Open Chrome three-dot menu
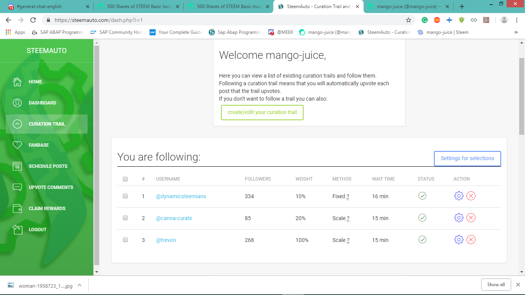Screen dimensions: 525x295 [x=517, y=20]
